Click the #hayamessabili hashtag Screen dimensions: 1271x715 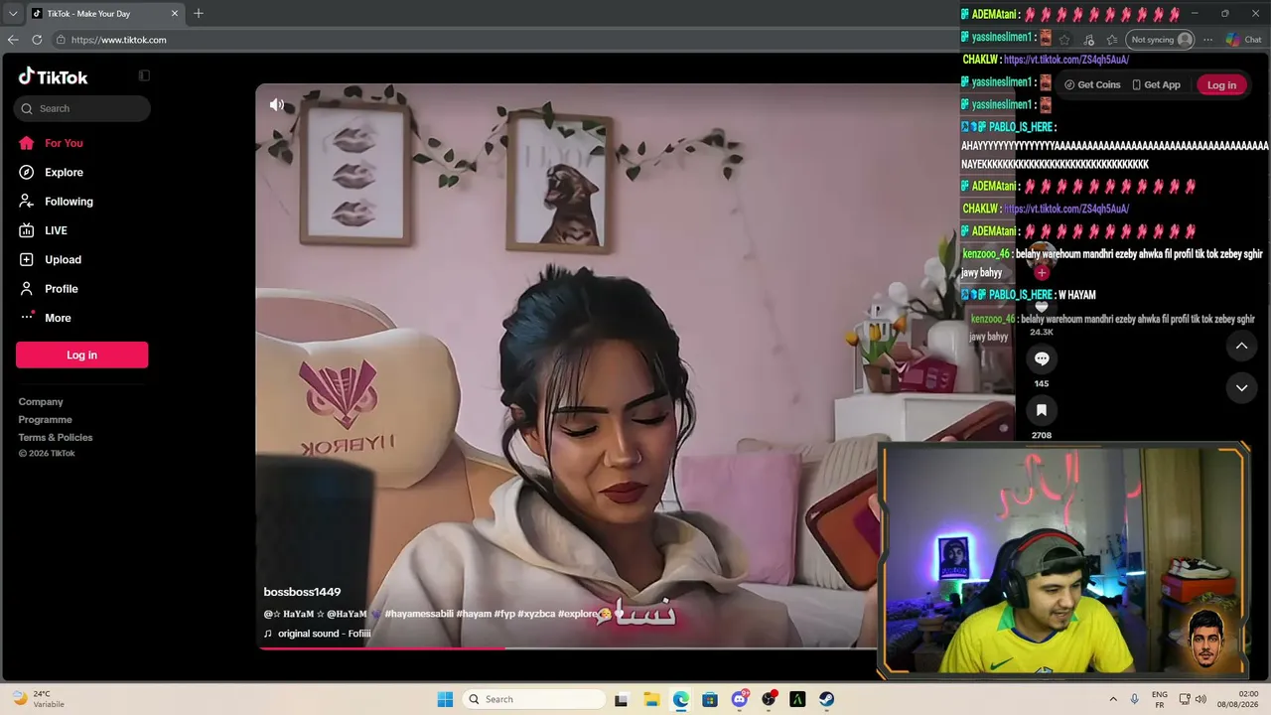pos(419,614)
